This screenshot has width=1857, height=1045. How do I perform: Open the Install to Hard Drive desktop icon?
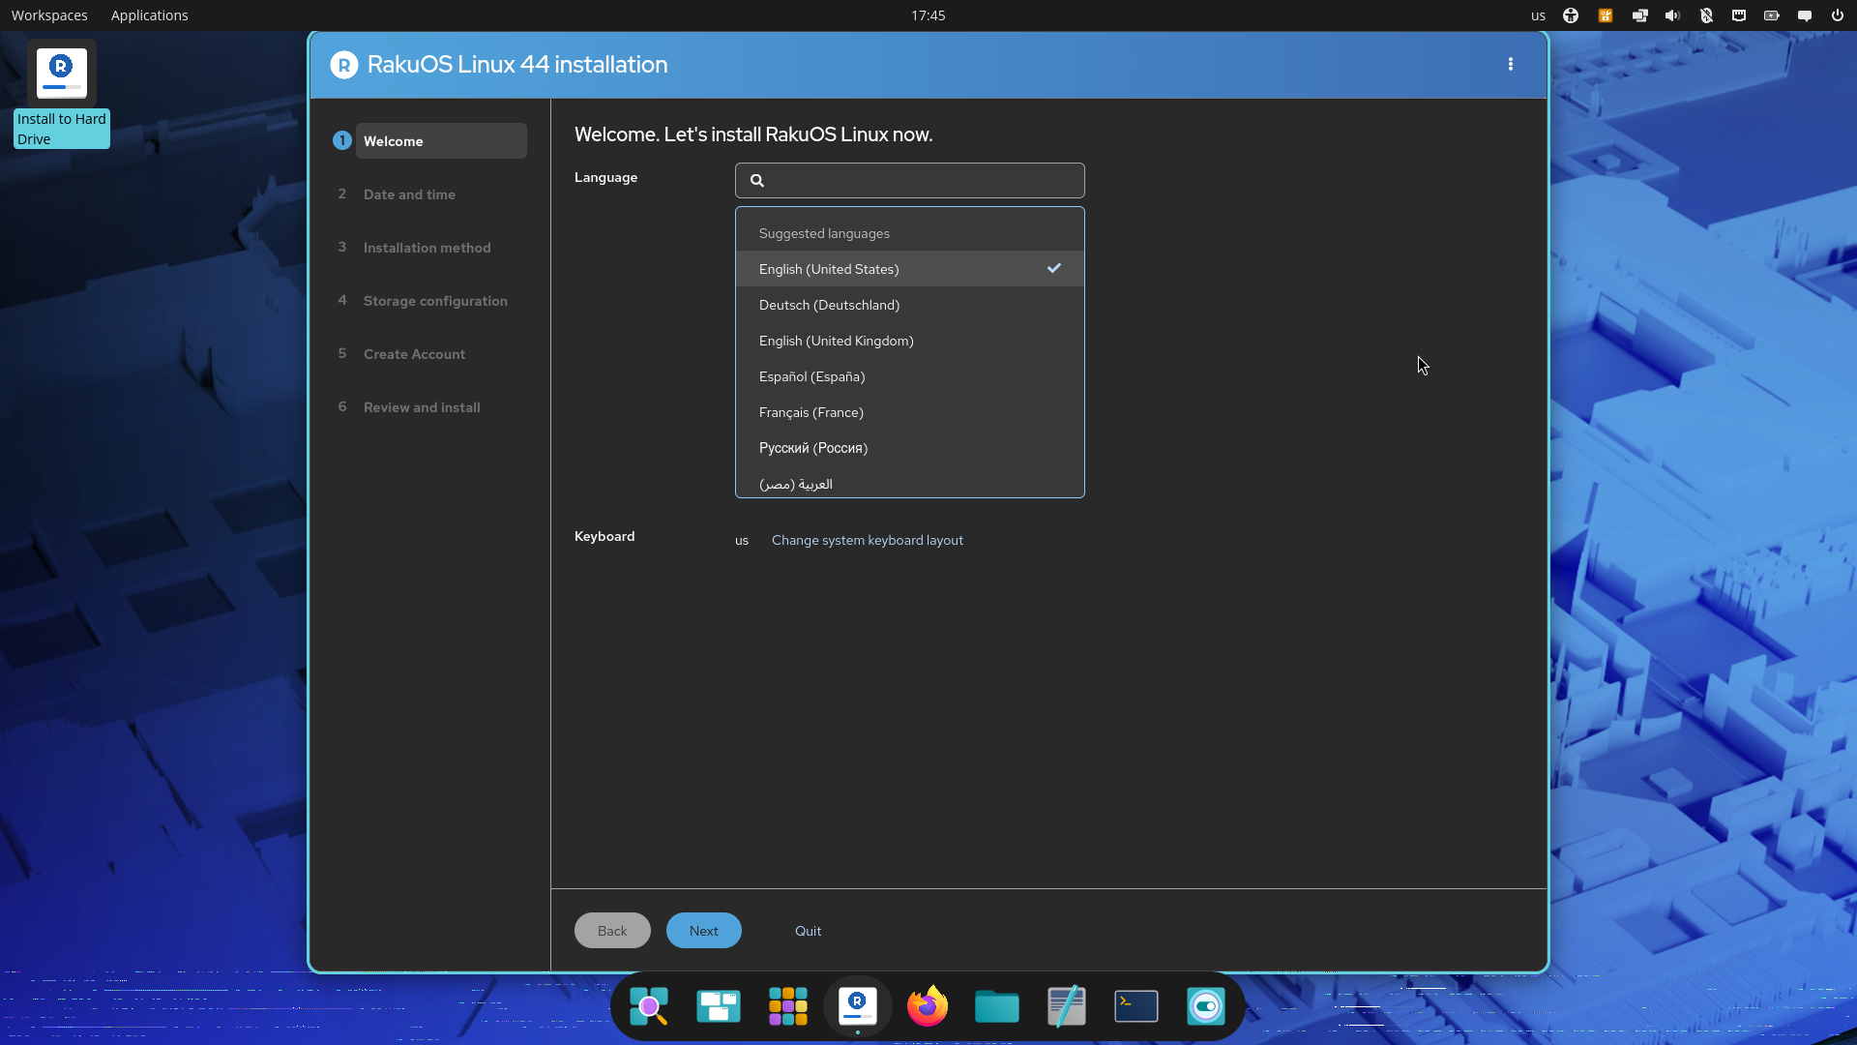62,94
